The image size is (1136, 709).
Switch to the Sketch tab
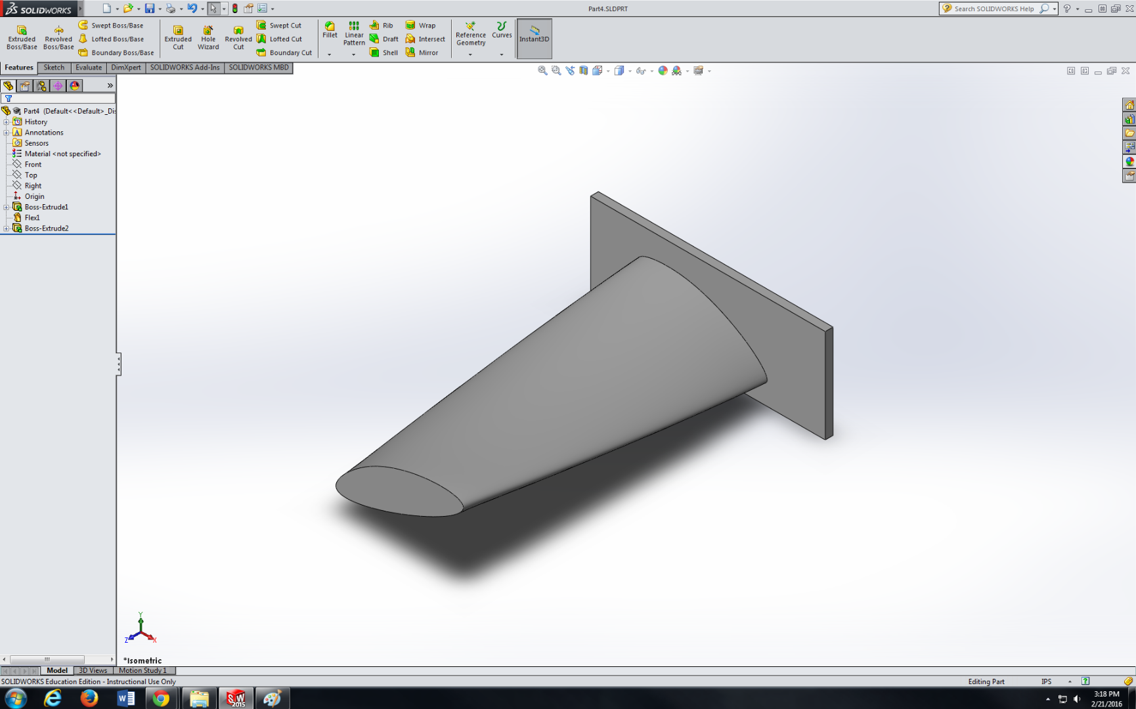coord(53,68)
